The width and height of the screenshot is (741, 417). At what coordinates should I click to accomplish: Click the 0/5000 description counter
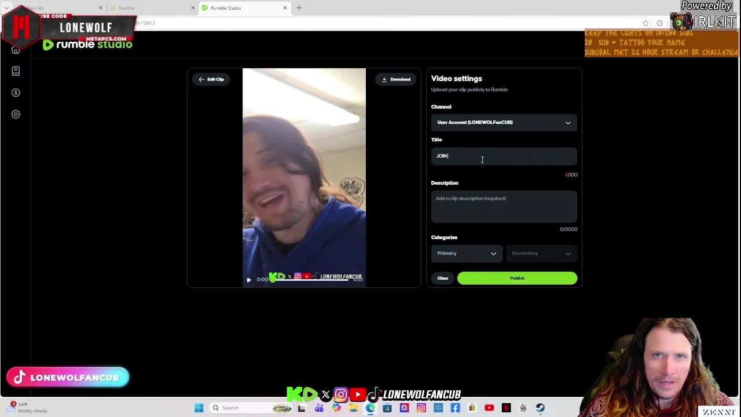(568, 229)
